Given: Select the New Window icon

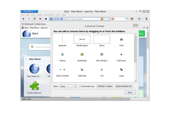Looking at the screenshot, I should (102, 54).
